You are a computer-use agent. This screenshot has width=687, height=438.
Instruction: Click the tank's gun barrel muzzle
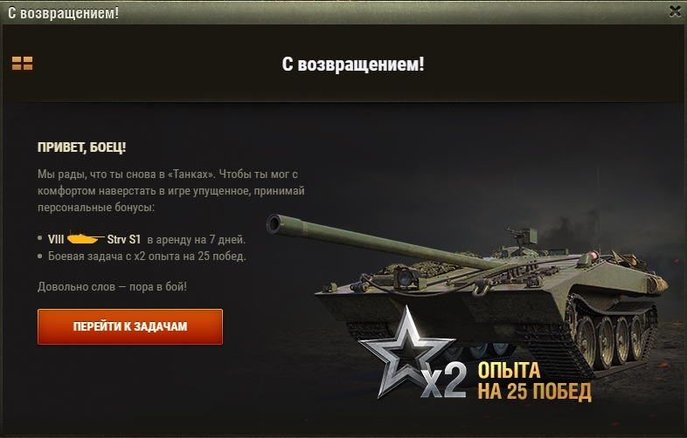[274, 224]
